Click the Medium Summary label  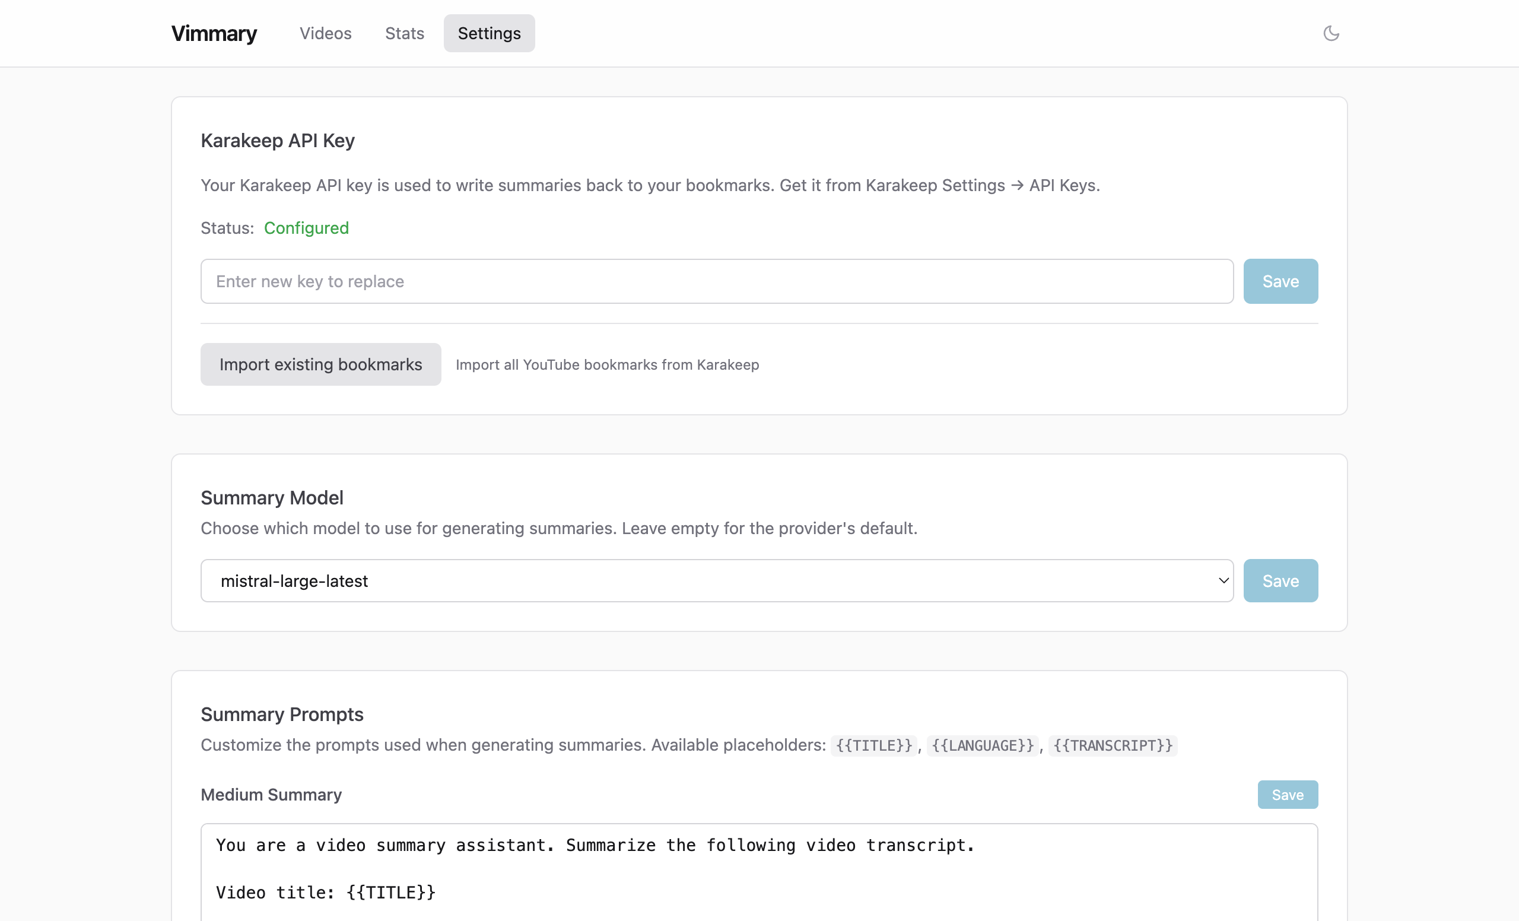point(271,795)
